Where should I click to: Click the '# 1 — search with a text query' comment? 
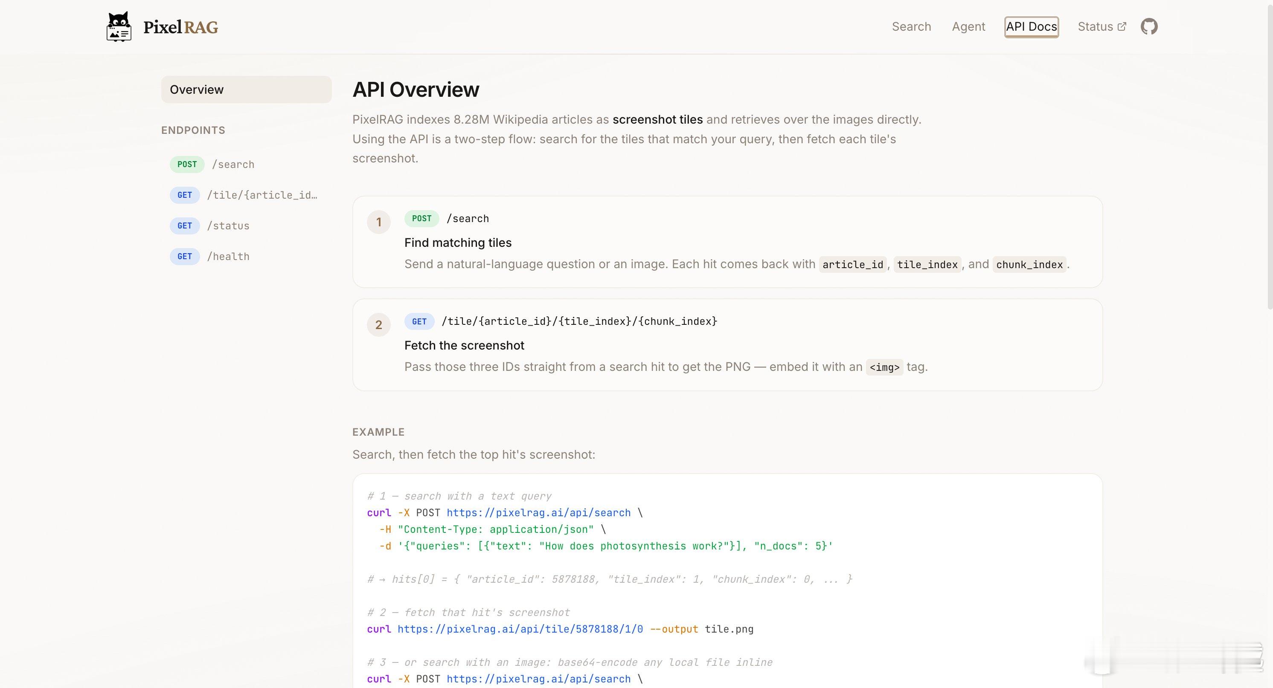tap(459, 496)
